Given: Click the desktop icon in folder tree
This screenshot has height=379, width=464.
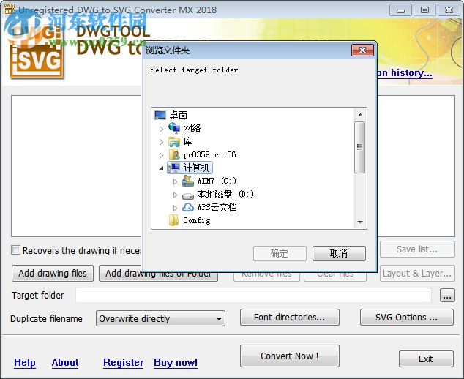Looking at the screenshot, I should [160, 115].
